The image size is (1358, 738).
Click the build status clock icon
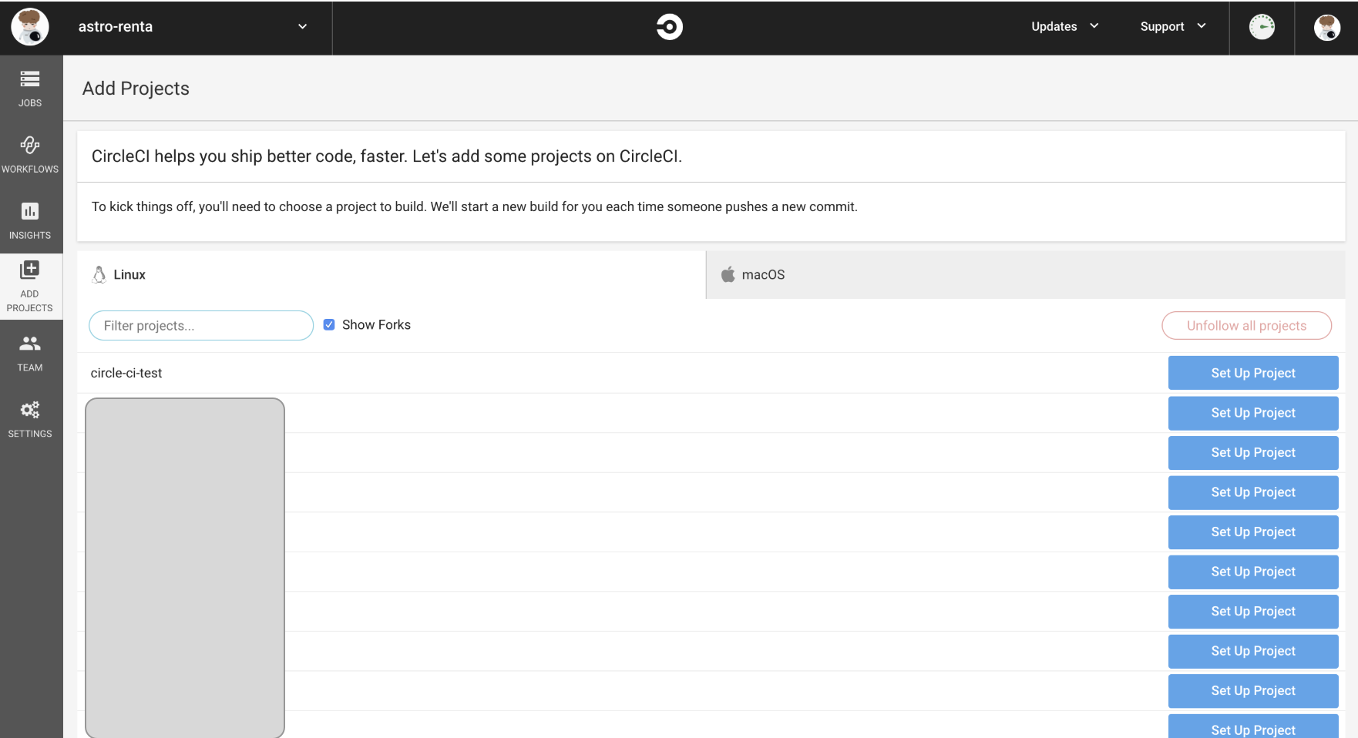click(x=1261, y=27)
